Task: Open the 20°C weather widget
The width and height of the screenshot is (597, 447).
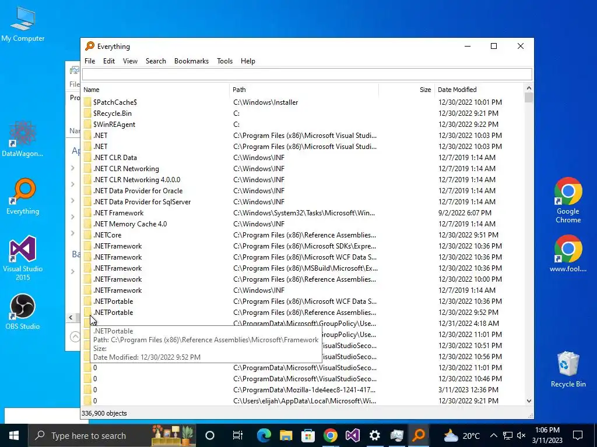Action: [461, 435]
